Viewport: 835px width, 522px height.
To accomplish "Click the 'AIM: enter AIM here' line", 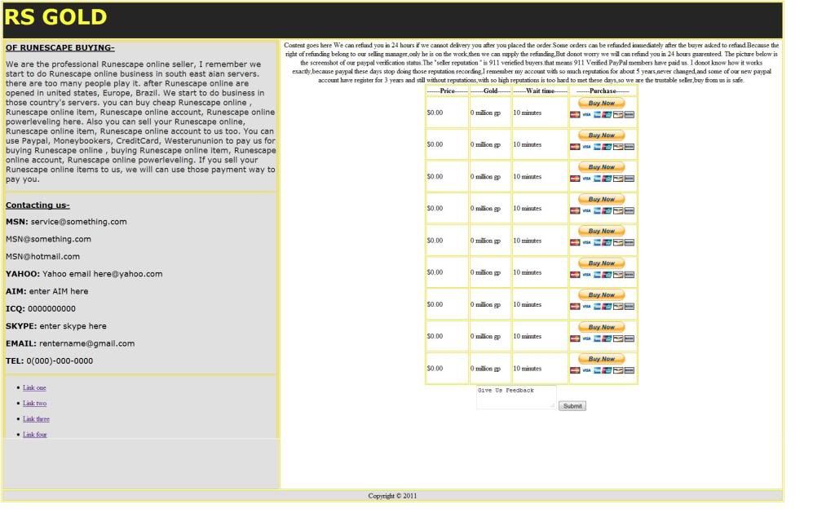I will coord(46,291).
